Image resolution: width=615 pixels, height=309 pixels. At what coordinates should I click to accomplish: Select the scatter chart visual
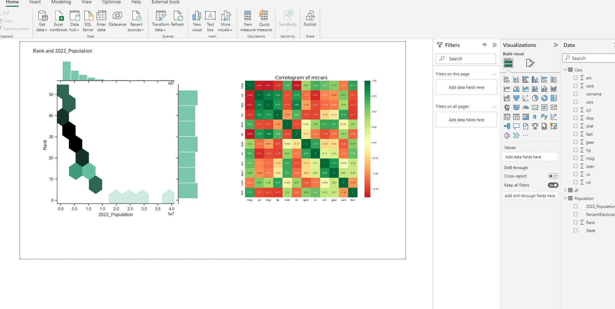point(526,98)
